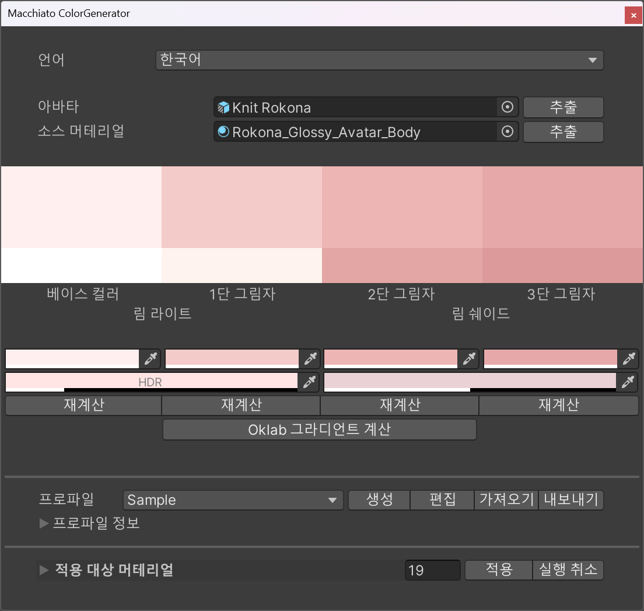Click the 내보내기 export button
Viewport: 644px width, 611px height.
[571, 500]
